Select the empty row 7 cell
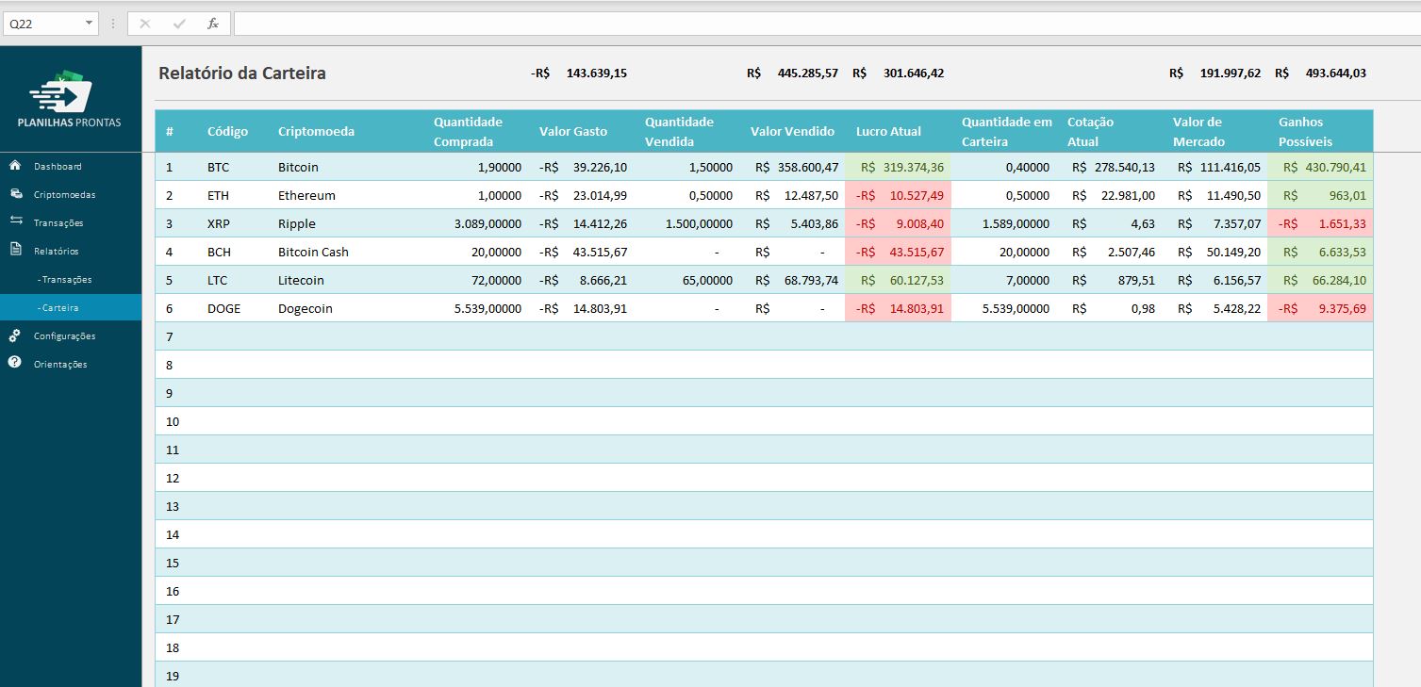The image size is (1421, 687). point(377,336)
